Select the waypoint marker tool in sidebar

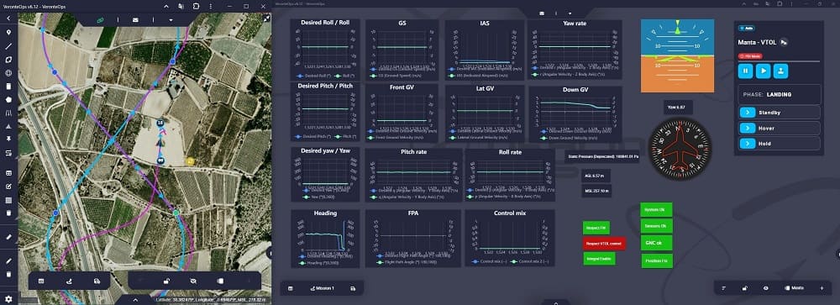[x=8, y=33]
